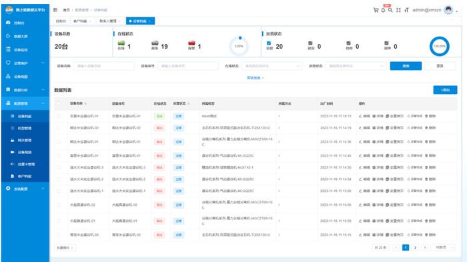Check the row dated 11:14:45
The width and height of the screenshot is (467, 262).
pyautogui.click(x=59, y=156)
